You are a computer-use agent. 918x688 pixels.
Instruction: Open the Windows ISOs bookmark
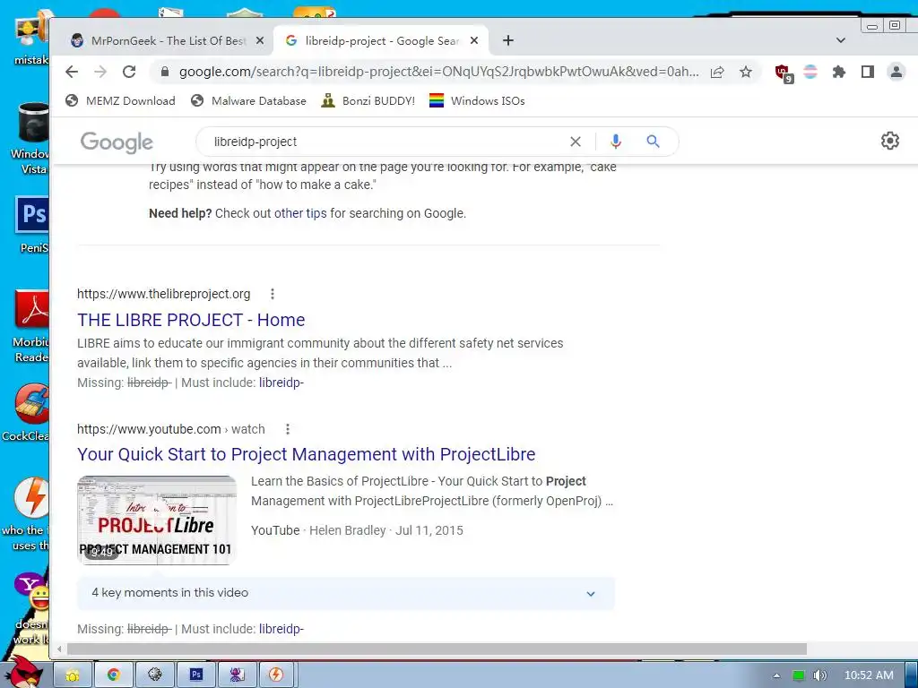(477, 100)
